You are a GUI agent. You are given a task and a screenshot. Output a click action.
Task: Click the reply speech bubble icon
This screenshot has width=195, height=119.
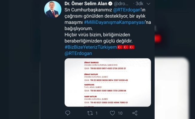(x=68, y=113)
